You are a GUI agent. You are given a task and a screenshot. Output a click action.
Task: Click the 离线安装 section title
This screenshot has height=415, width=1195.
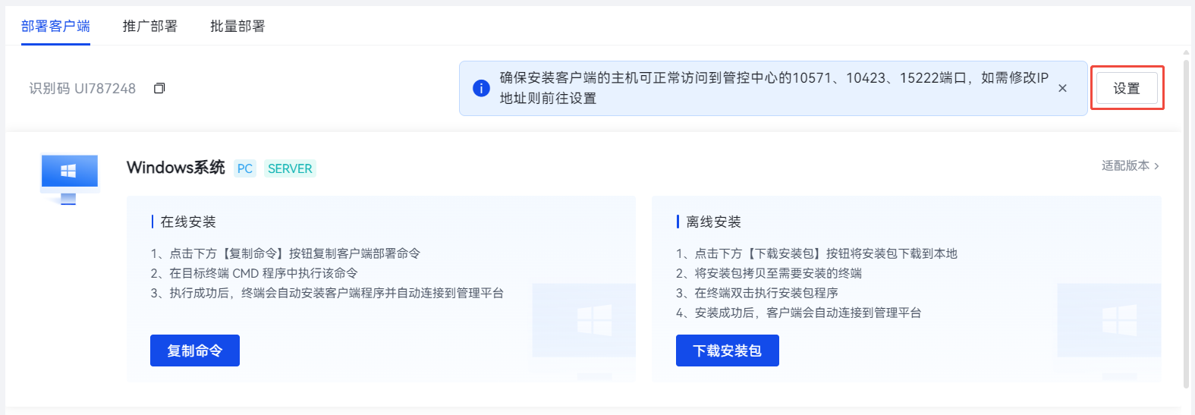point(713,222)
